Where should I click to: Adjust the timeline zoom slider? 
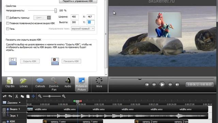tap(49, 96)
